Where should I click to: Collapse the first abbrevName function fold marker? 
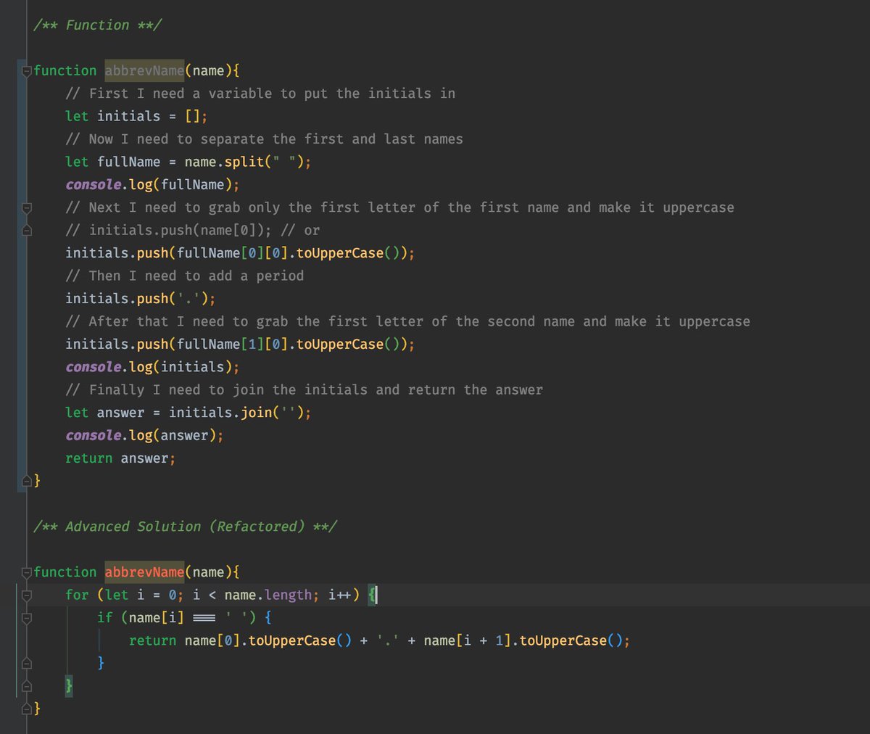pyautogui.click(x=27, y=71)
